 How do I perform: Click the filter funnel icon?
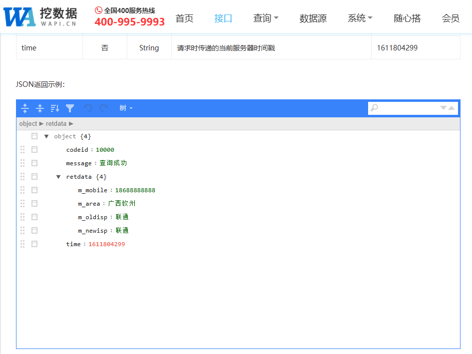pyautogui.click(x=70, y=108)
